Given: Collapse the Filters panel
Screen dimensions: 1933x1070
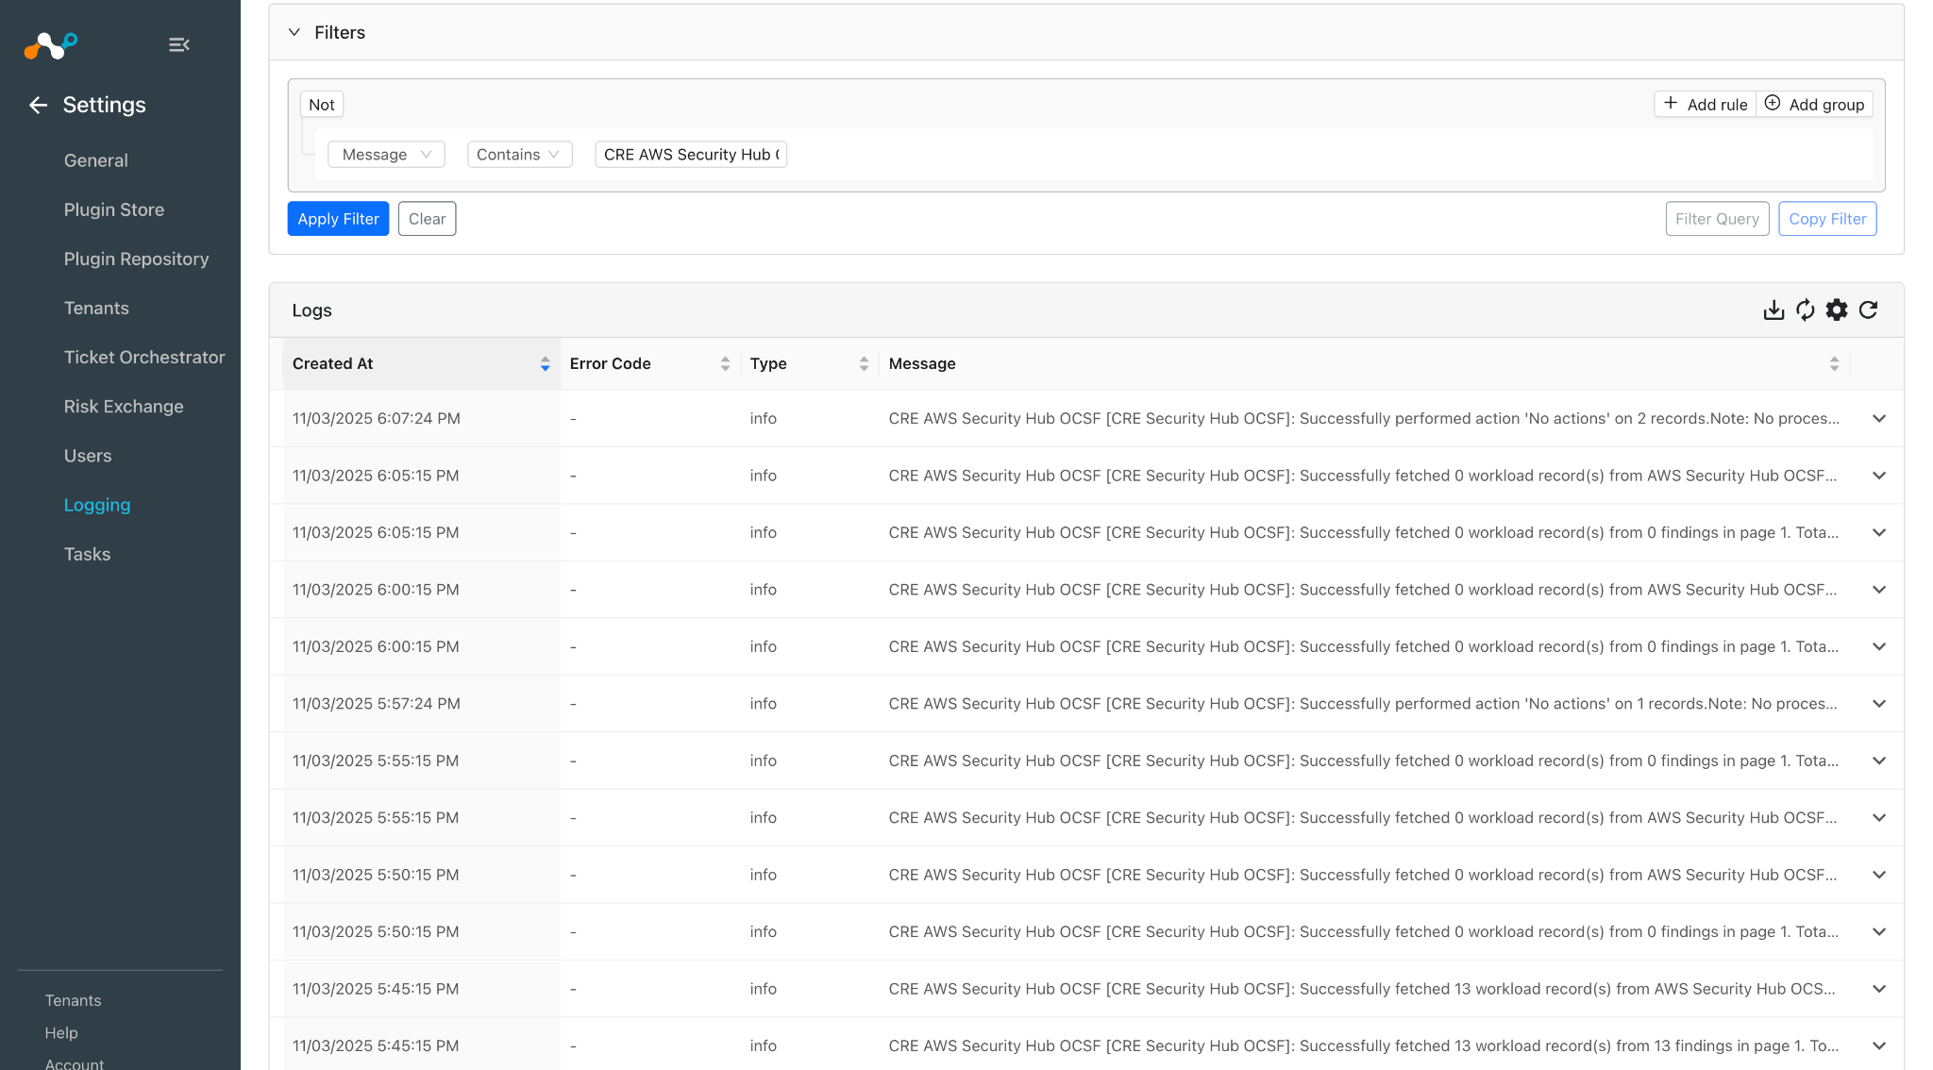Looking at the screenshot, I should 294,32.
